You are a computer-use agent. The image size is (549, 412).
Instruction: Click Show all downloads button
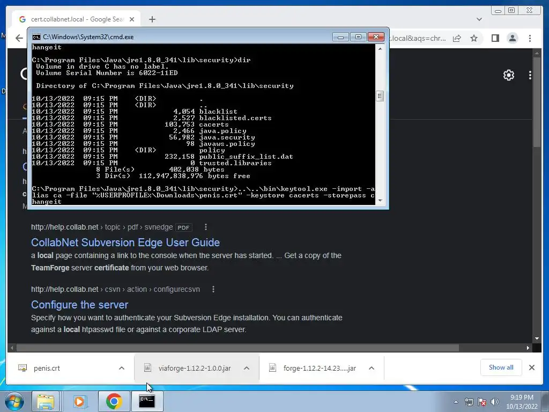pyautogui.click(x=501, y=367)
